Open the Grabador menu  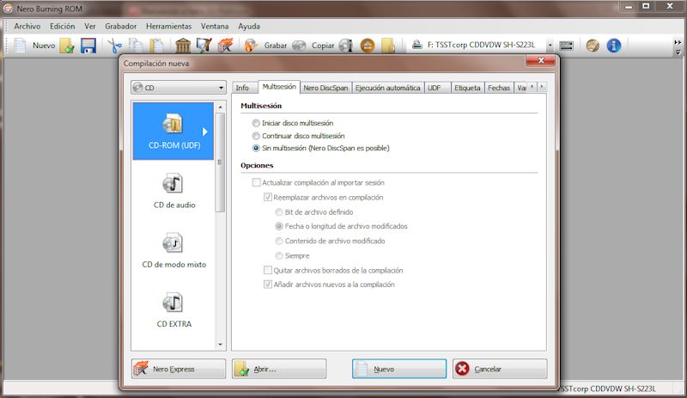coord(120,27)
